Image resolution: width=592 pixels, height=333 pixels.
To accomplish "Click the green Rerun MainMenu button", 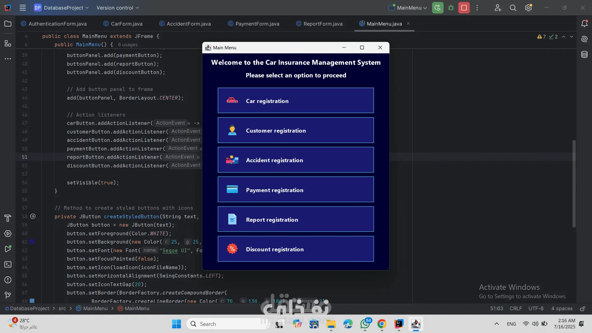I will 438,8.
